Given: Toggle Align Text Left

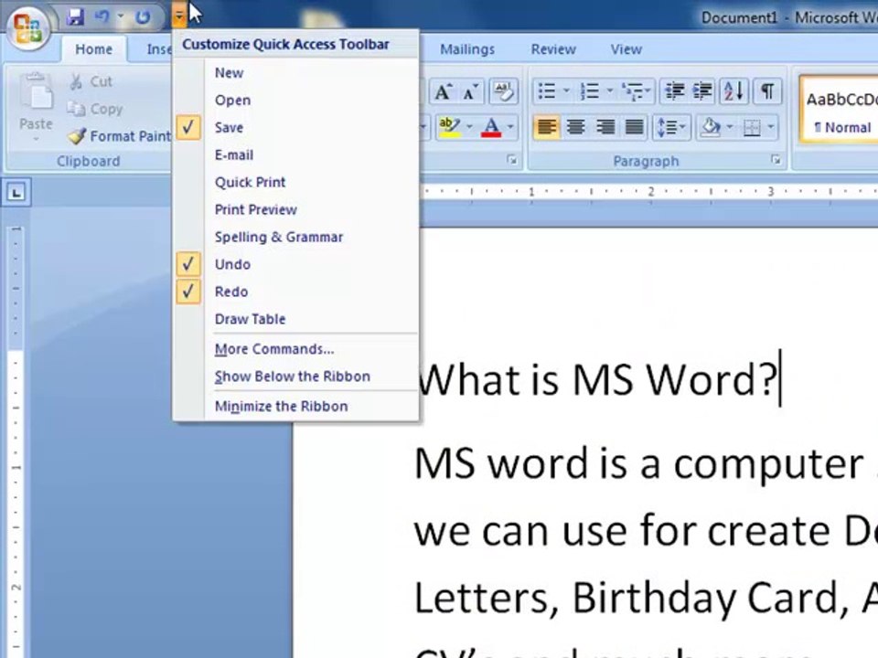Looking at the screenshot, I should (547, 128).
